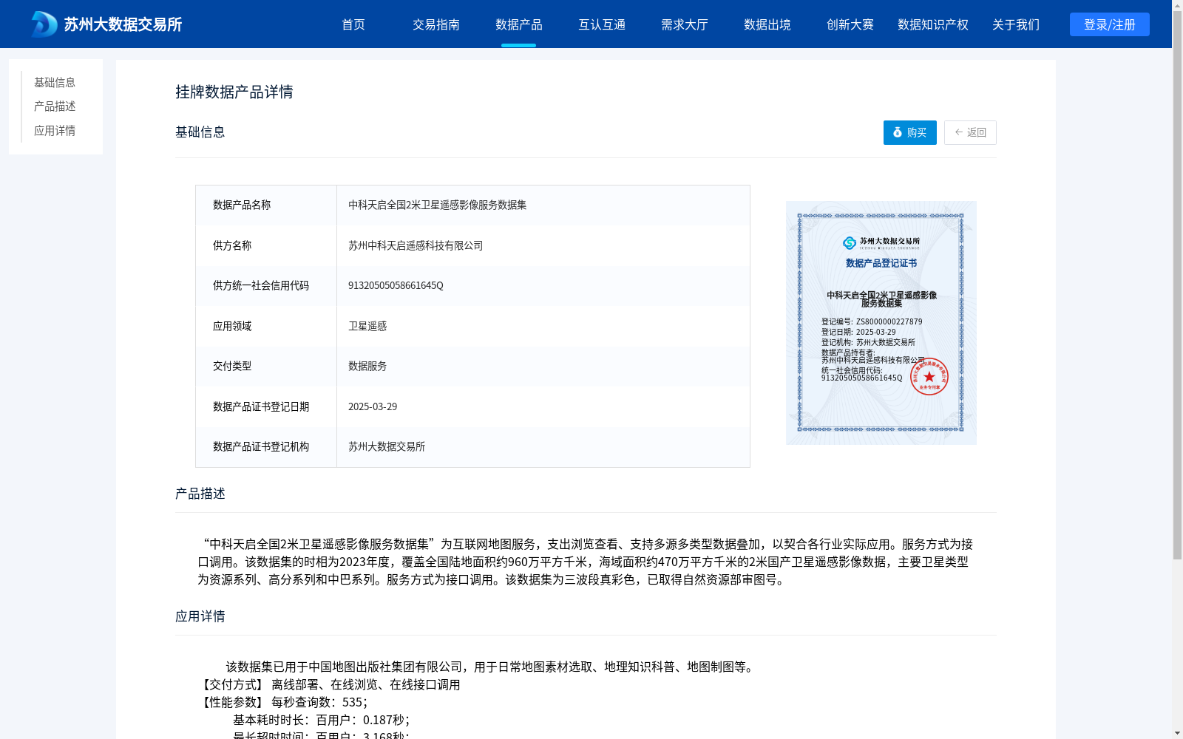Select the 数据产品 navigation item

pos(519,24)
